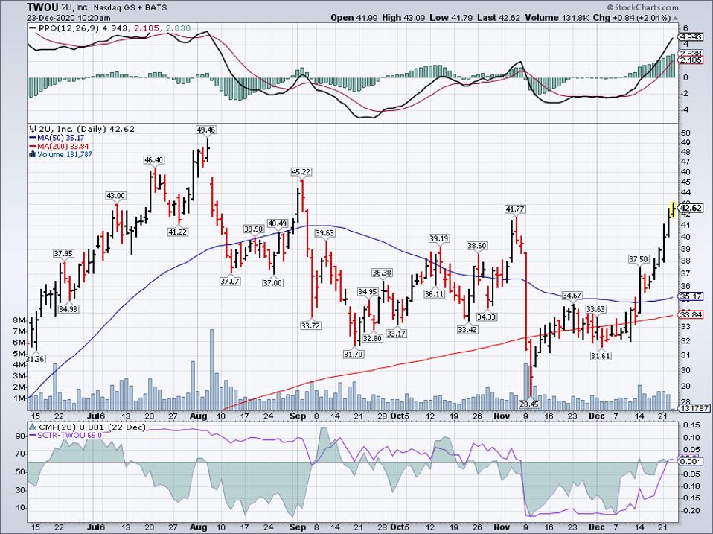Click the 41.77 November high label
713x534 pixels.
pyautogui.click(x=515, y=209)
